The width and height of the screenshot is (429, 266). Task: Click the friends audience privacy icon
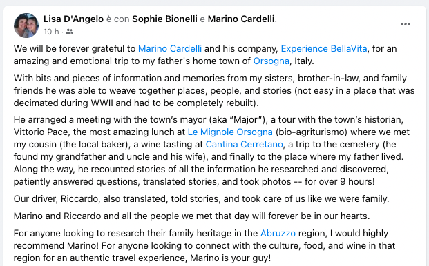point(69,32)
